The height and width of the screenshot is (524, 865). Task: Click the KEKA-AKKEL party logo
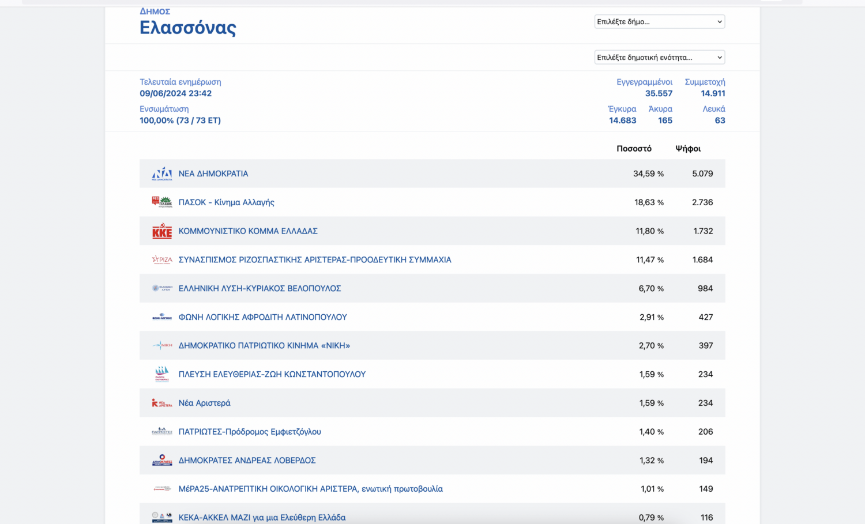162,517
